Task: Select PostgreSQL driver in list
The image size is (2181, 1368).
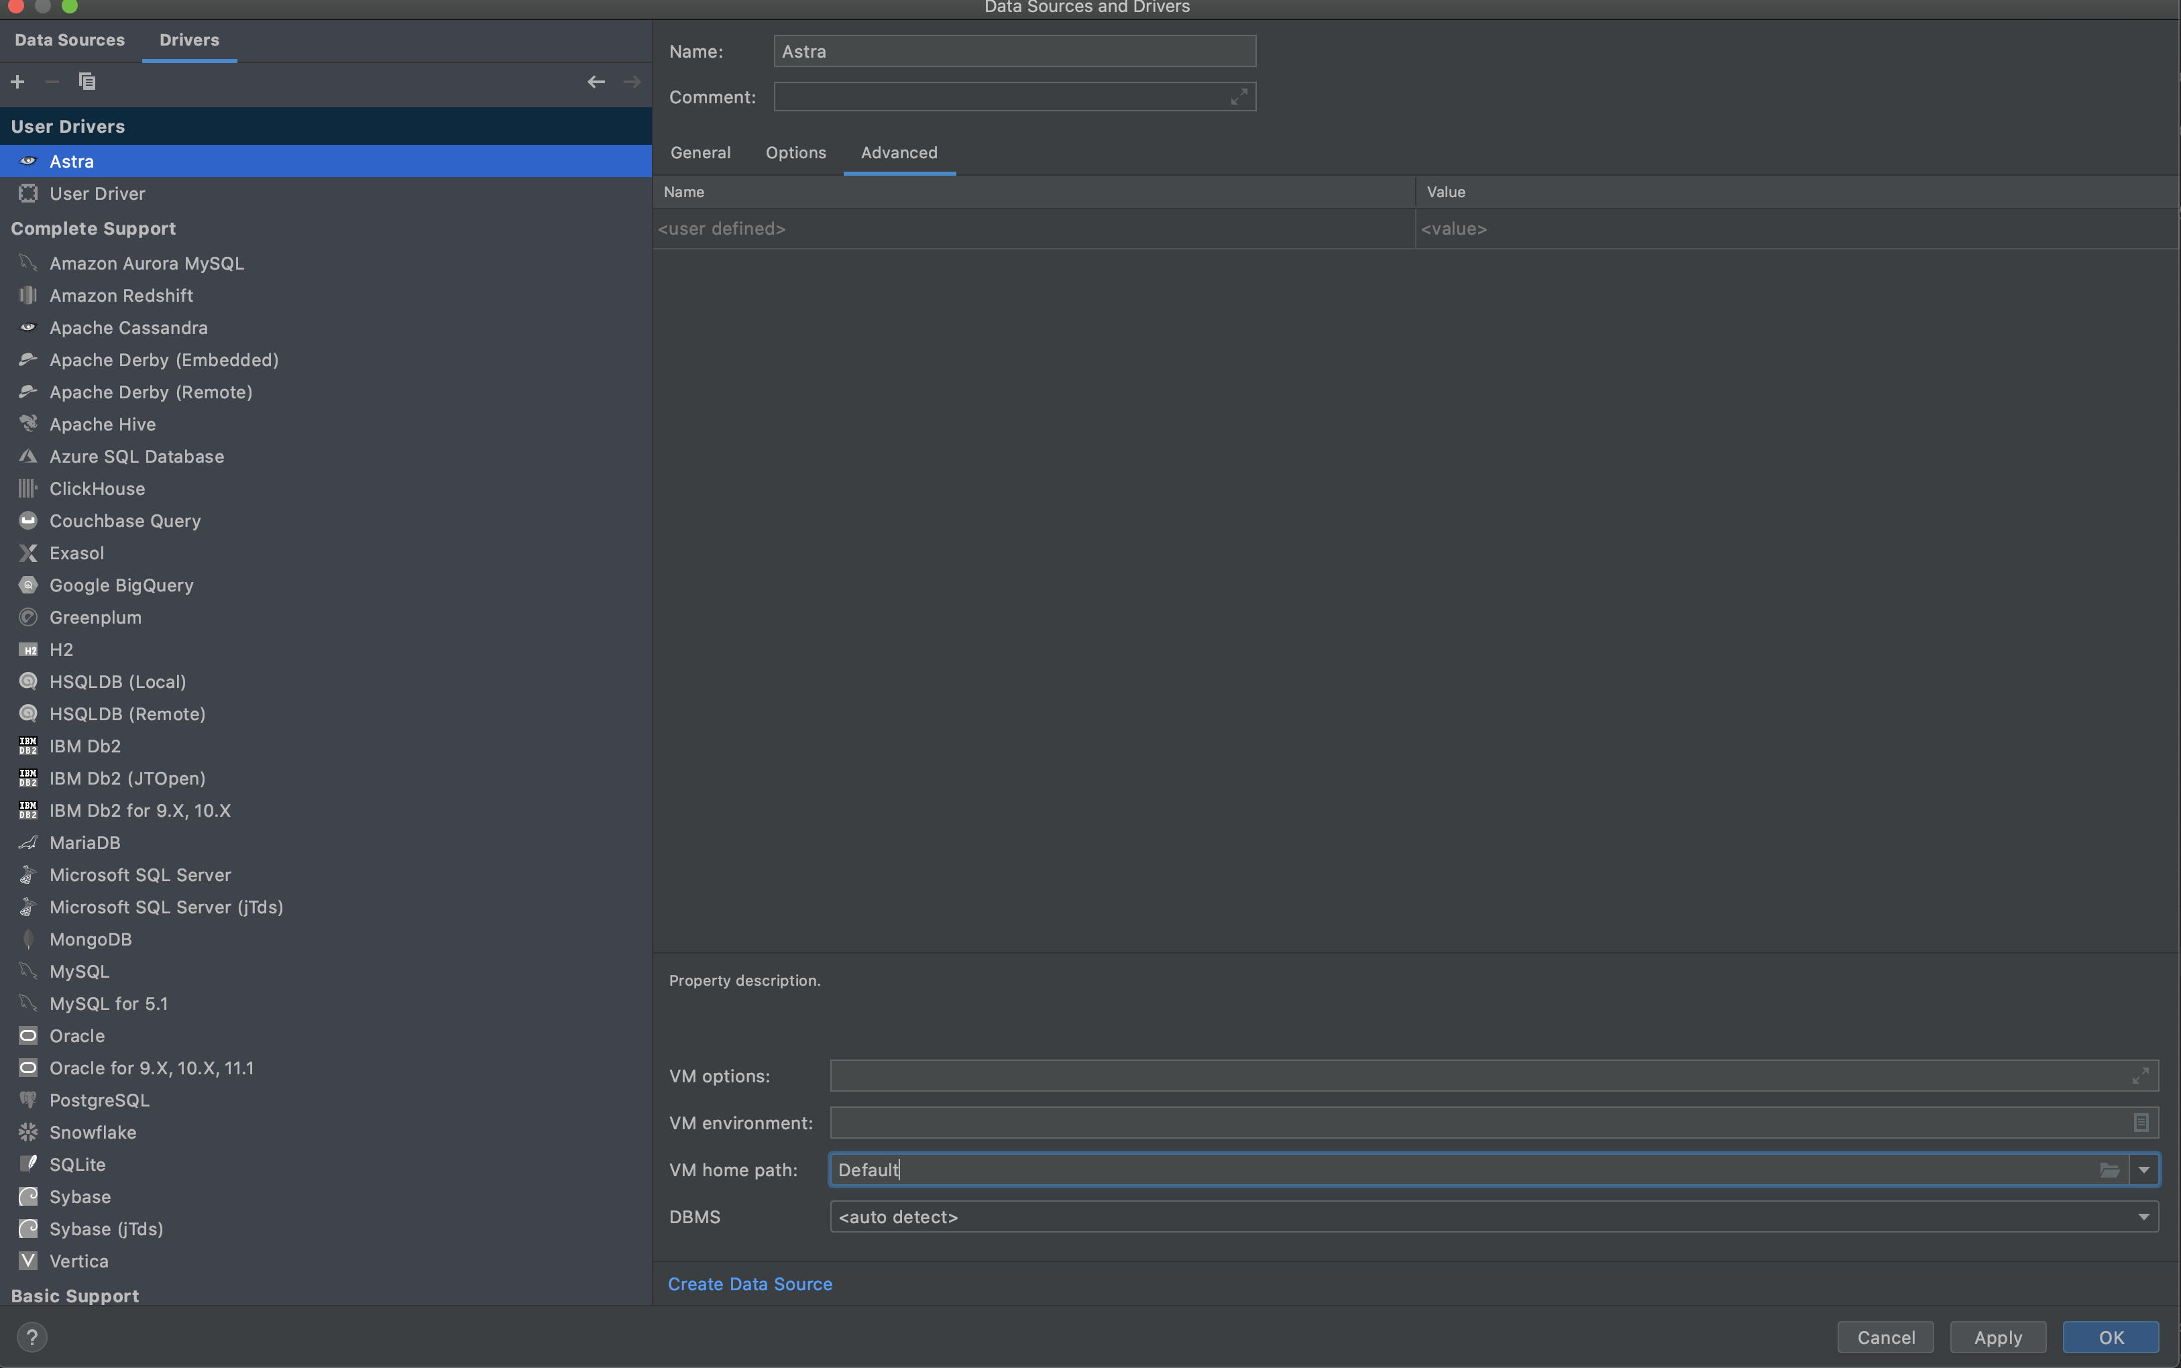Action: [99, 1100]
